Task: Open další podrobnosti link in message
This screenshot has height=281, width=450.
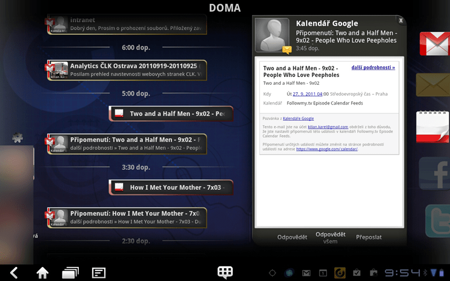Action: pyautogui.click(x=373, y=67)
